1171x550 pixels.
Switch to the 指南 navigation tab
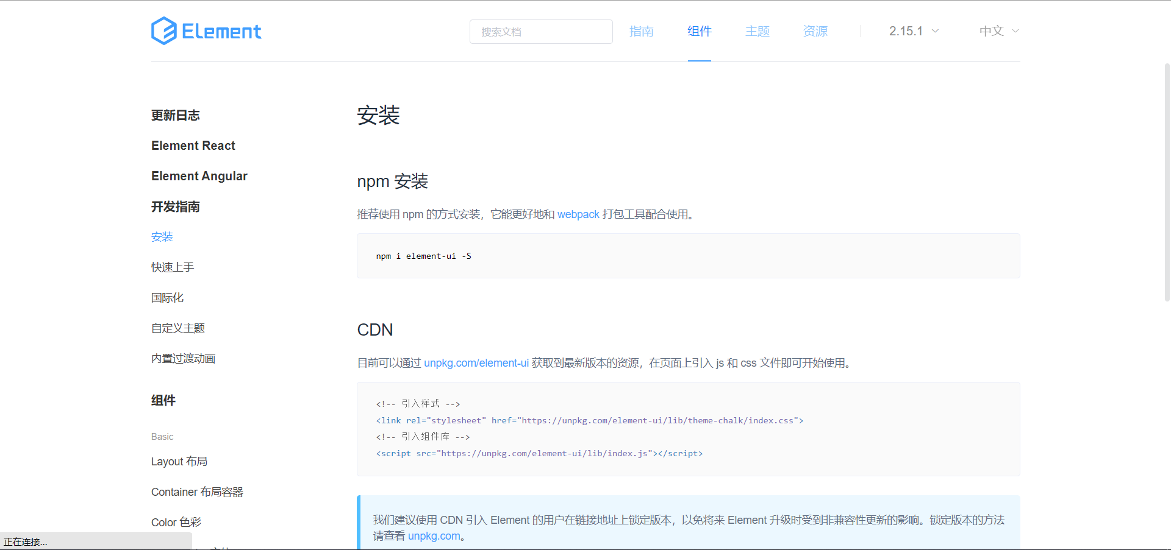point(641,31)
